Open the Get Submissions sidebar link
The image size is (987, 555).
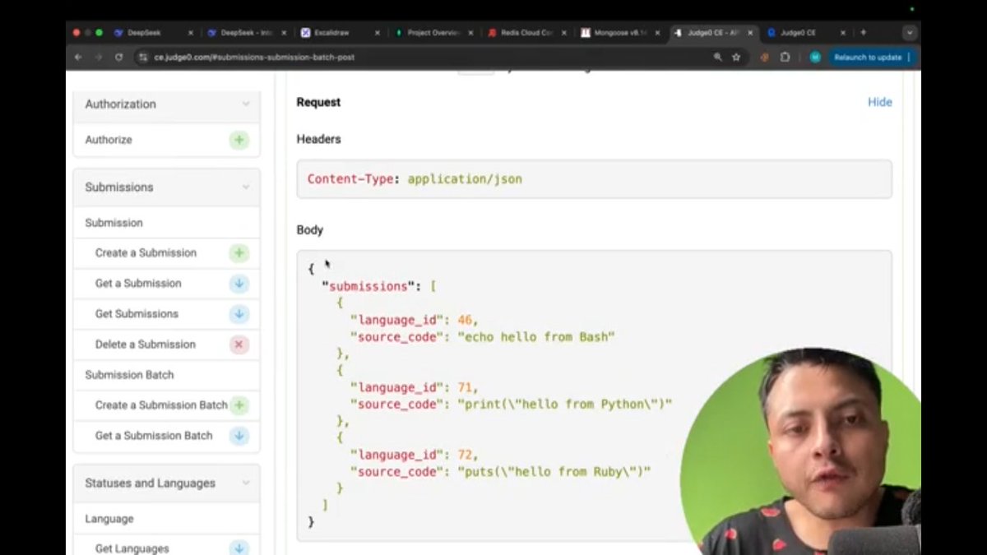pyautogui.click(x=137, y=314)
